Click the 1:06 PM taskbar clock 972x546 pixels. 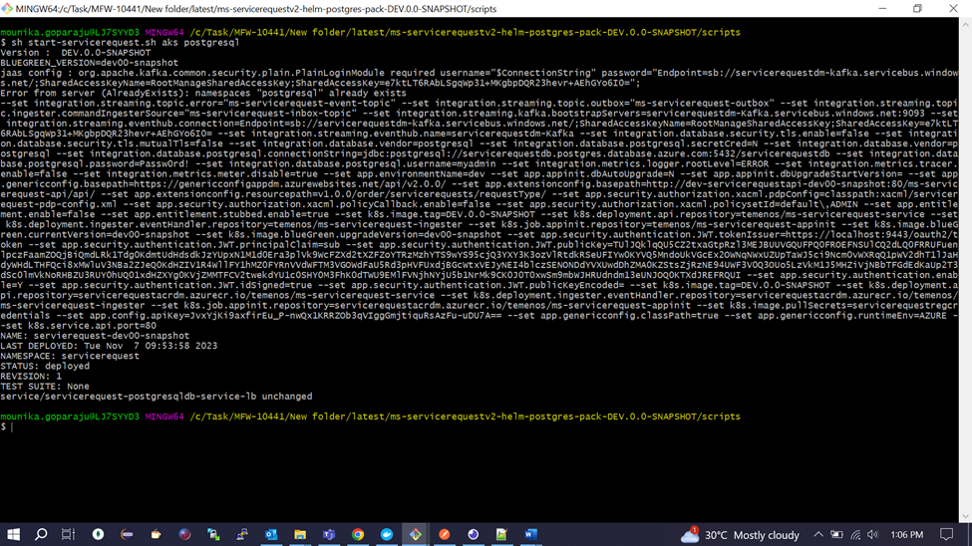coord(906,535)
